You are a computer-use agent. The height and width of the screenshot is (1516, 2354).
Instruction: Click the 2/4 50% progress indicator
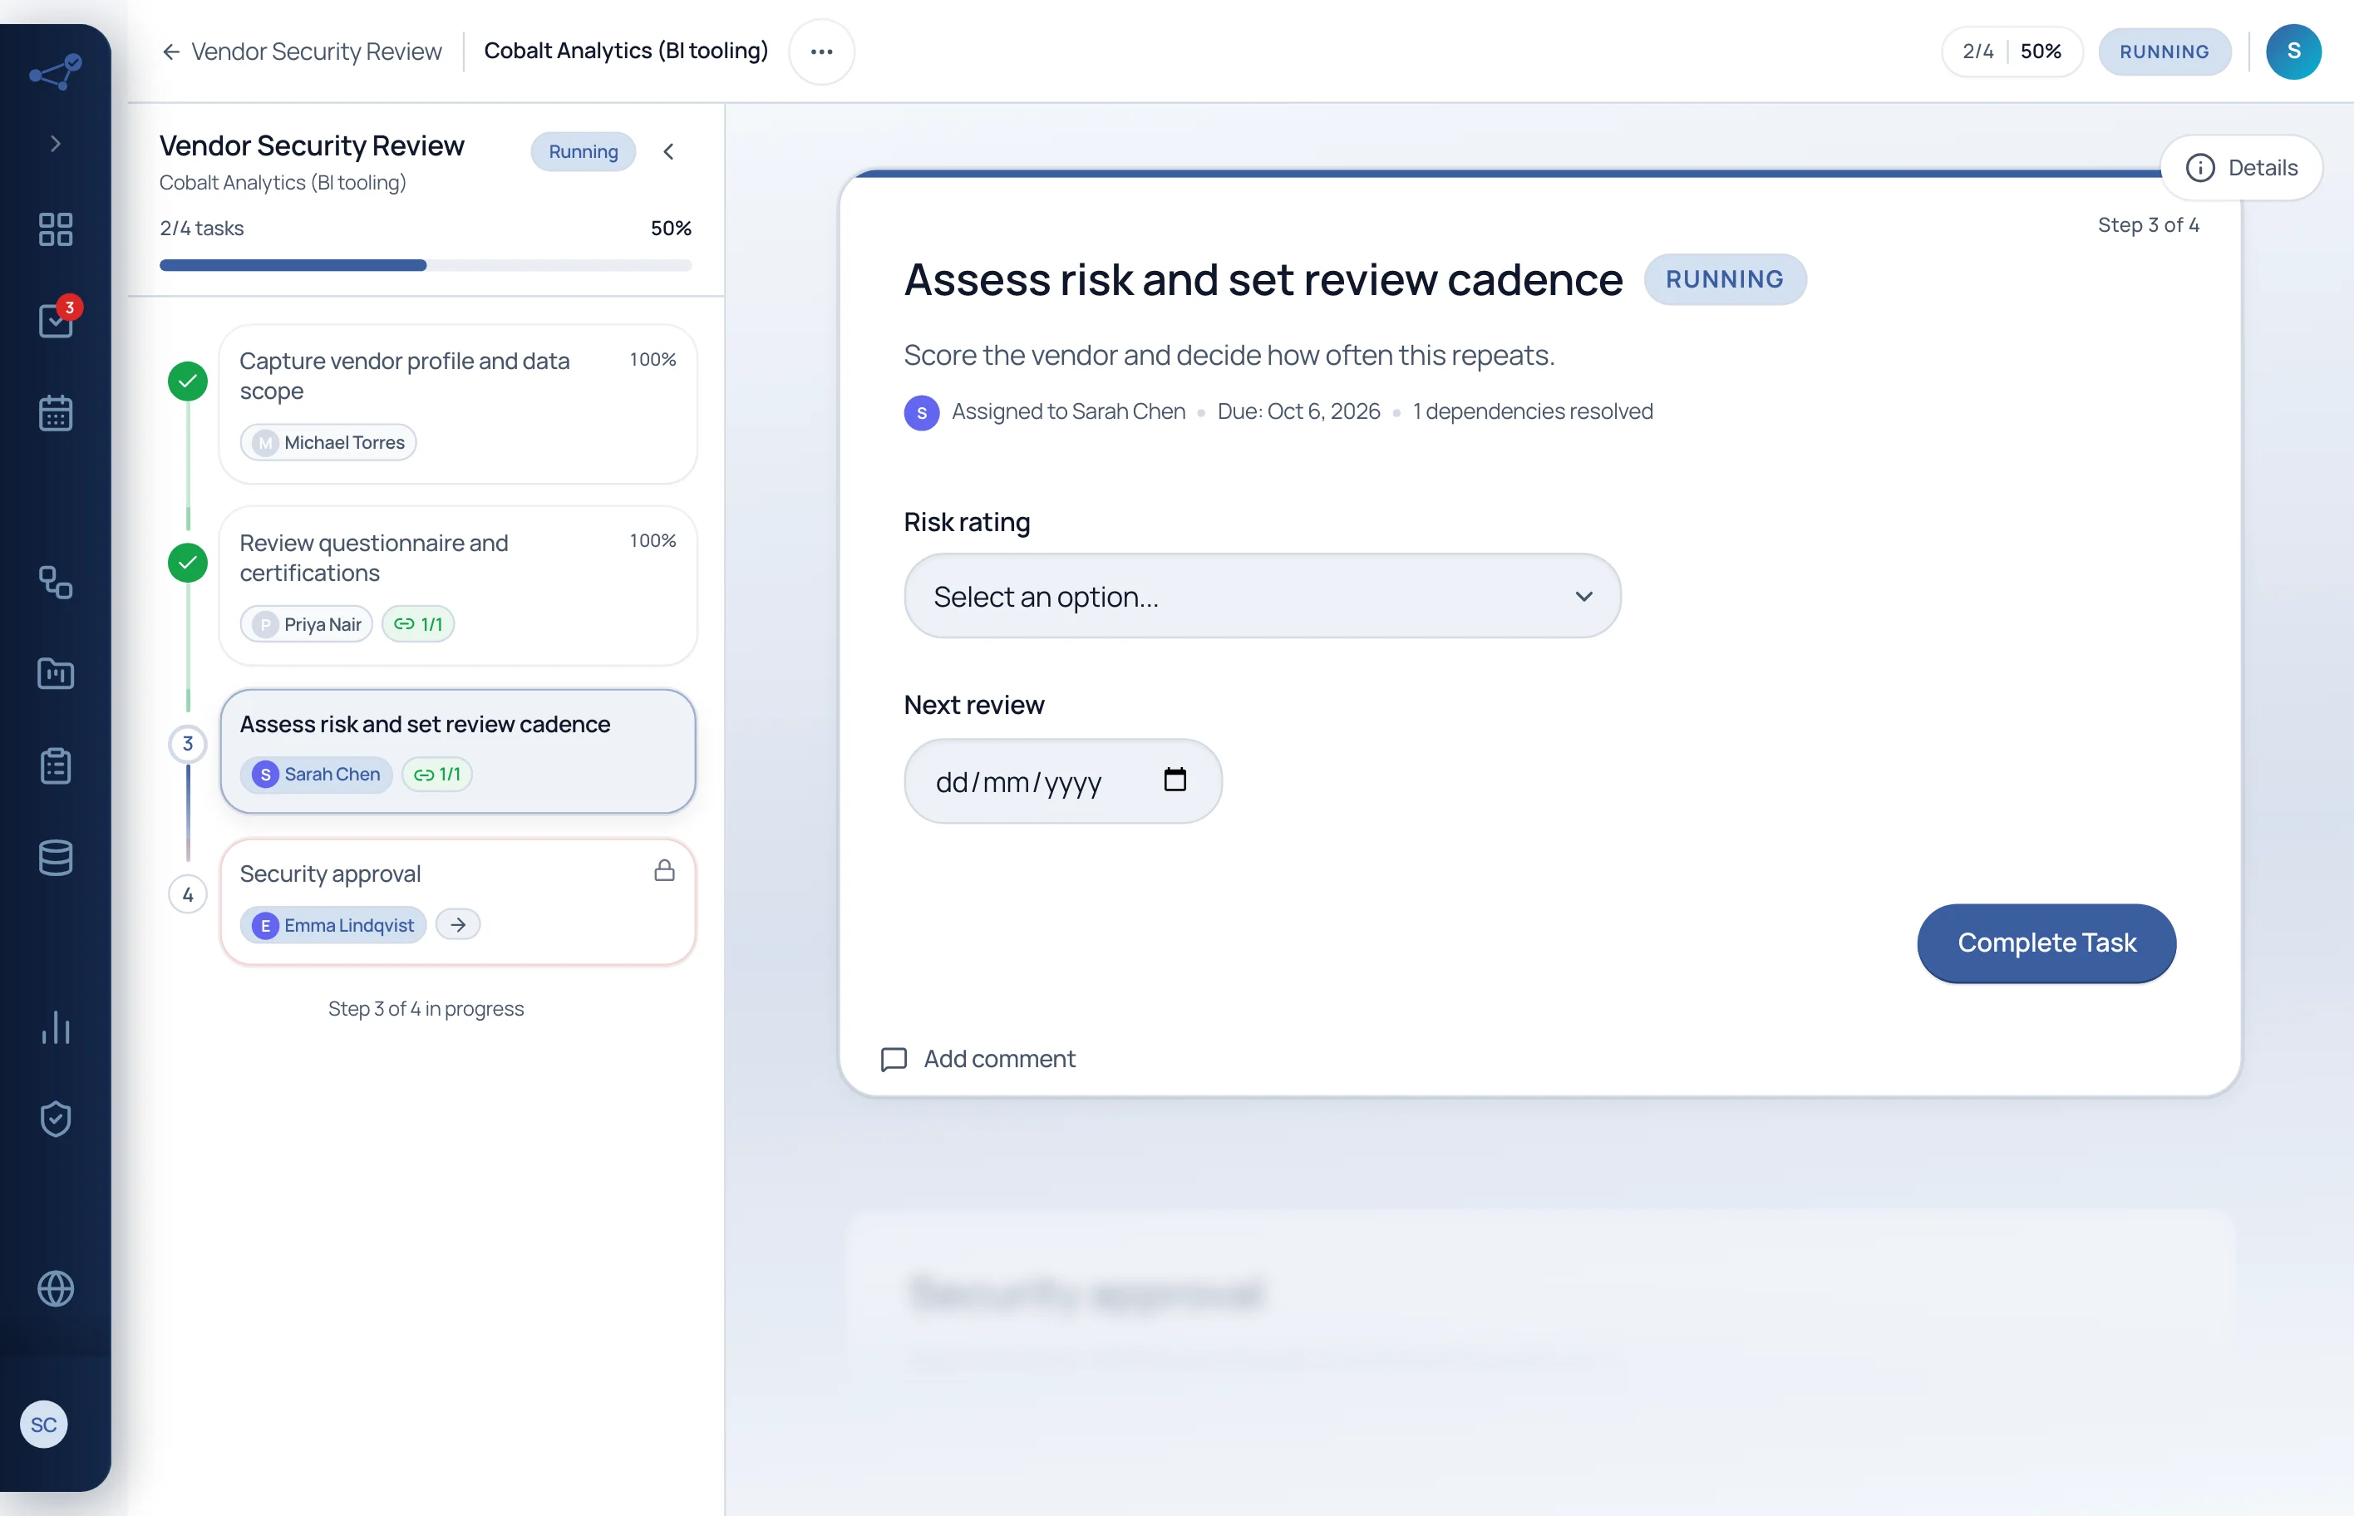[2012, 52]
